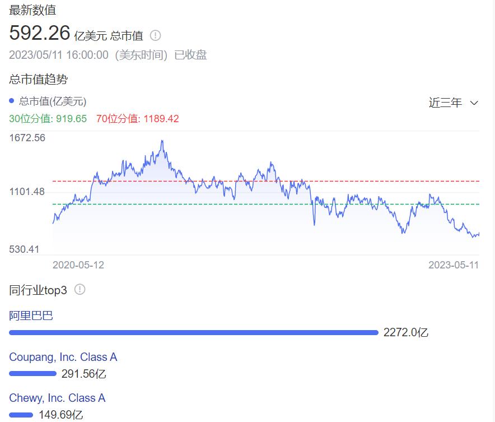
Task: Click the 2023-05-11 end date label
Action: pyautogui.click(x=454, y=265)
